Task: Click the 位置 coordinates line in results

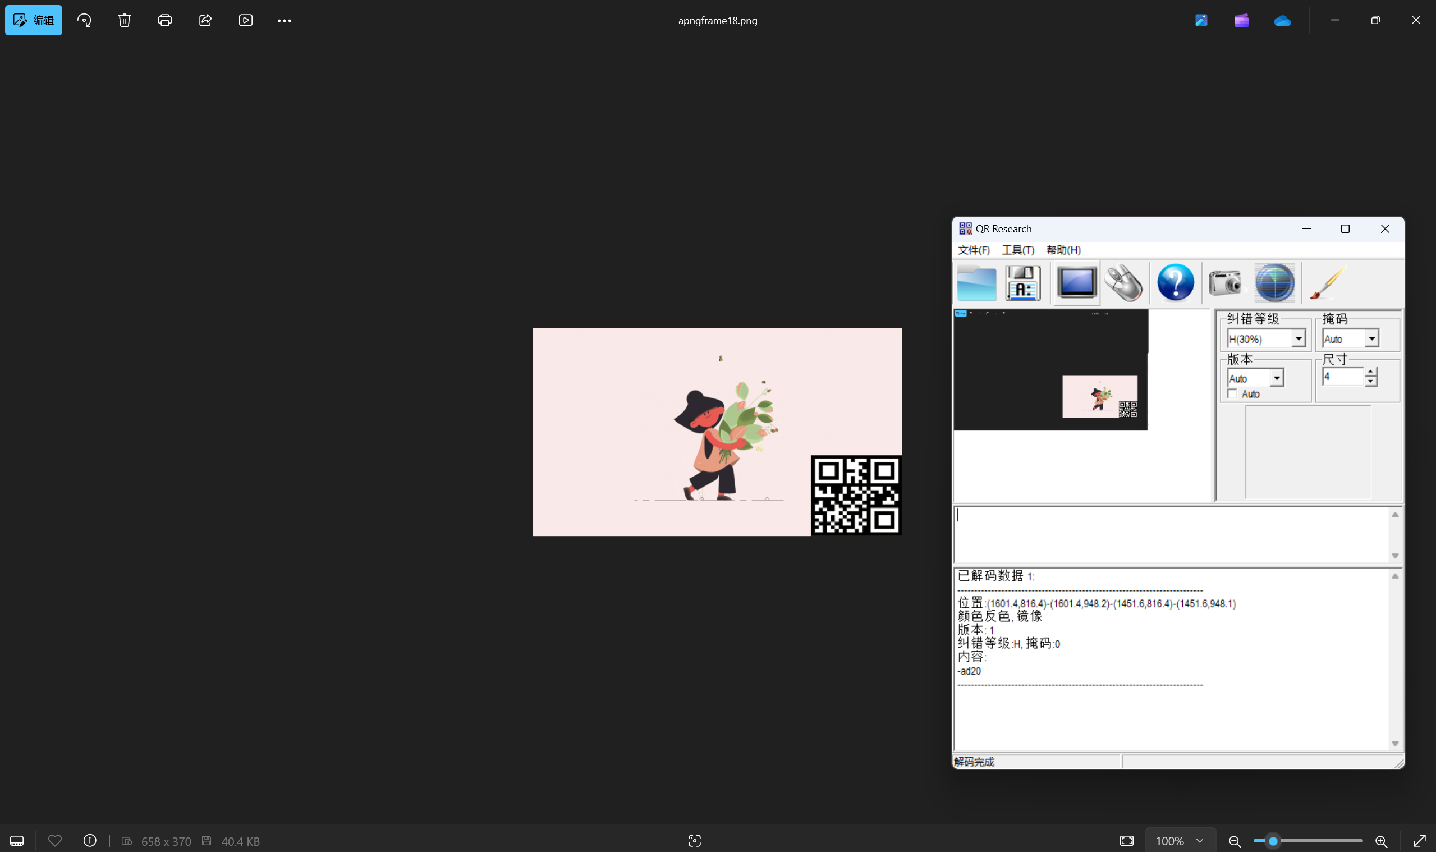Action: pos(1097,603)
